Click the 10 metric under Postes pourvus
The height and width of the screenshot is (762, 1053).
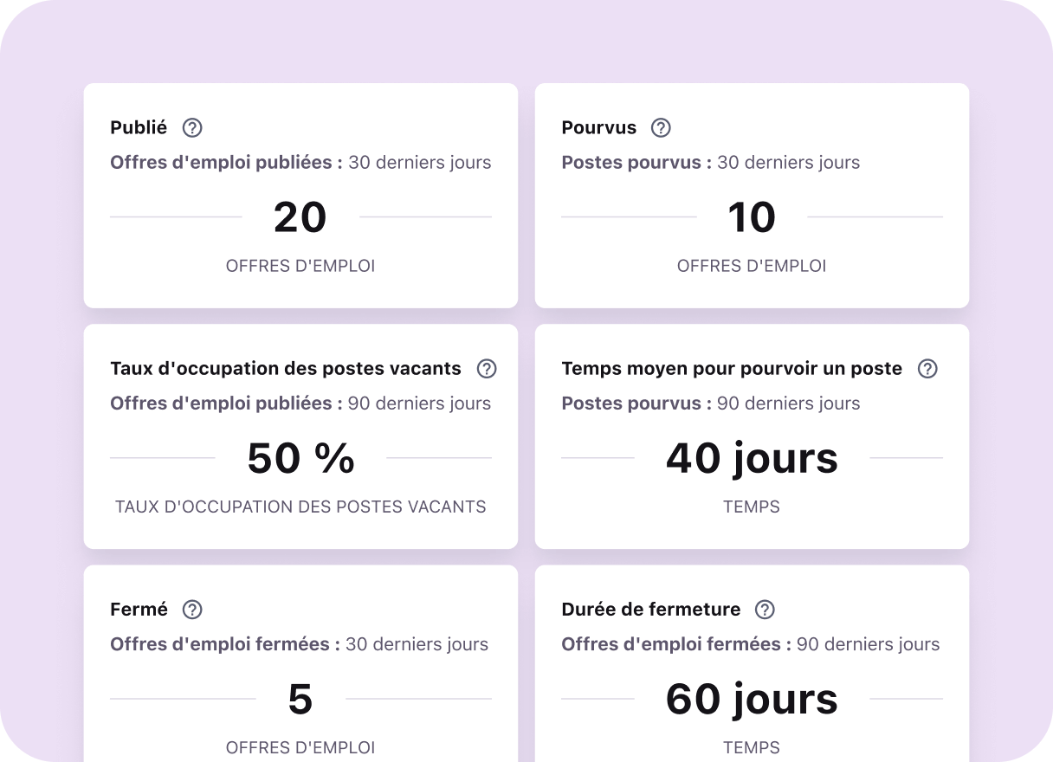click(752, 217)
